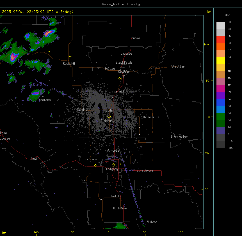Select the Lake Louise label
242x236 pixels.
pos(4,136)
